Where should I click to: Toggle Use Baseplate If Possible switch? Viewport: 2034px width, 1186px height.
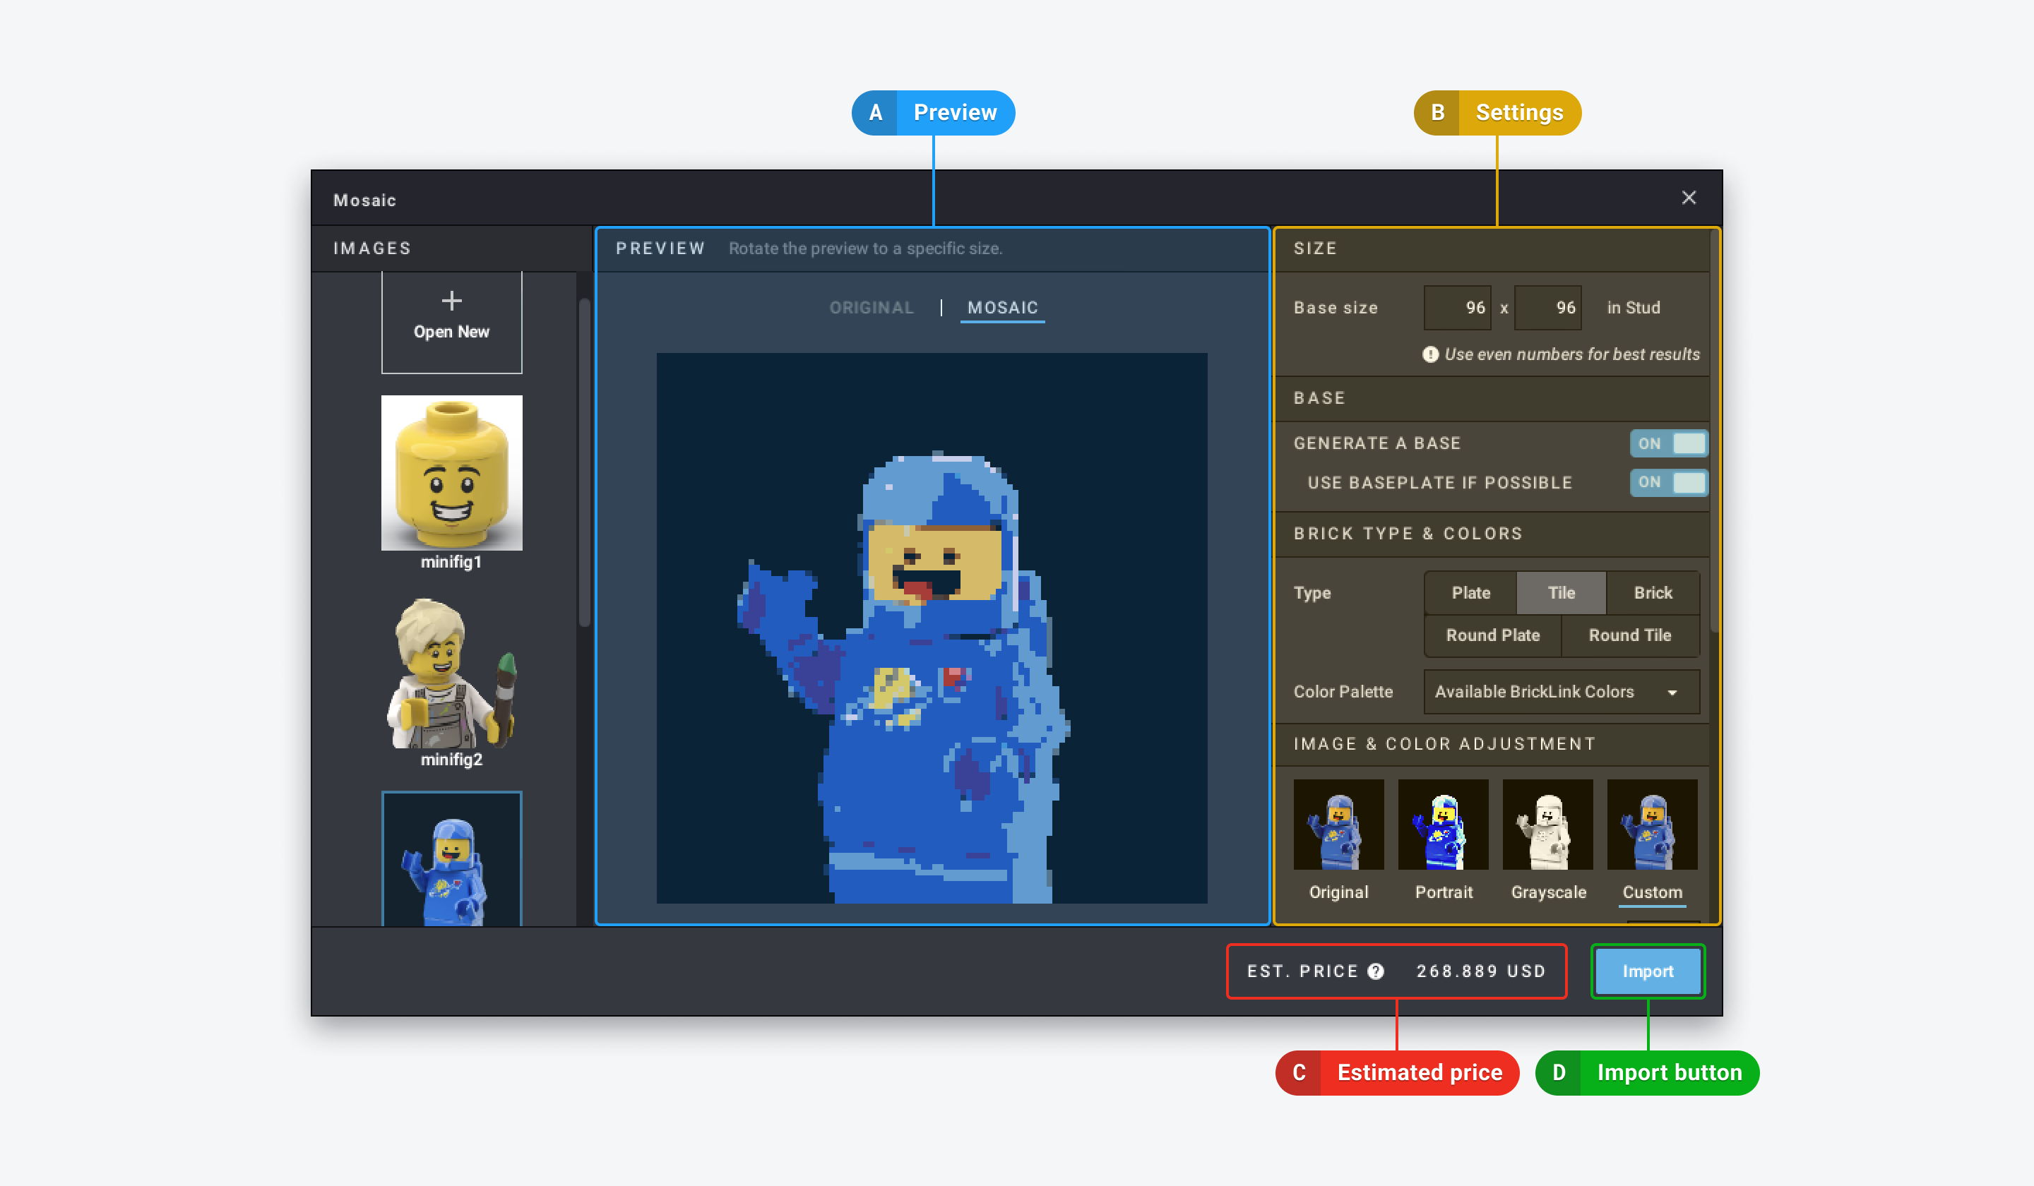pos(1668,482)
